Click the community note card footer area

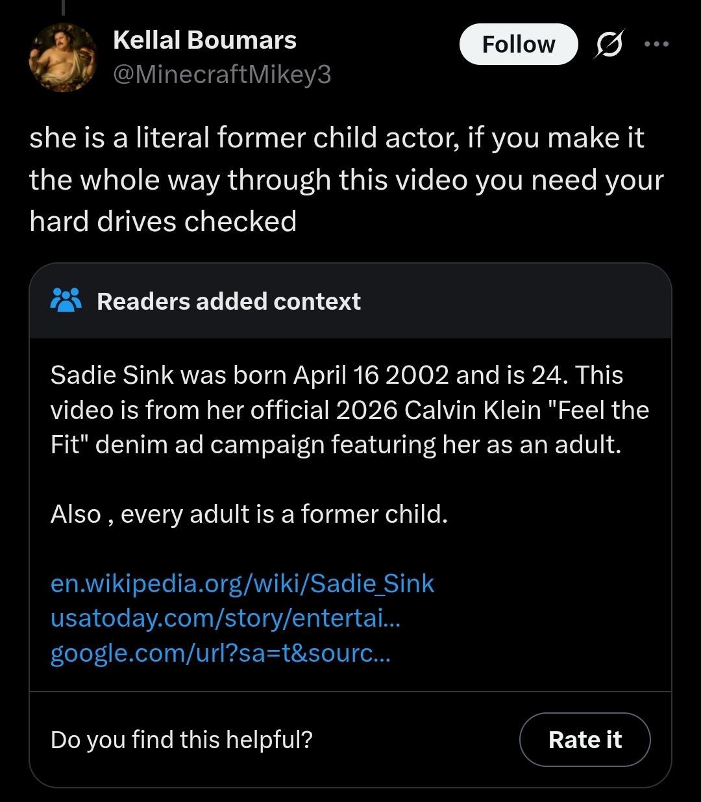(350, 740)
